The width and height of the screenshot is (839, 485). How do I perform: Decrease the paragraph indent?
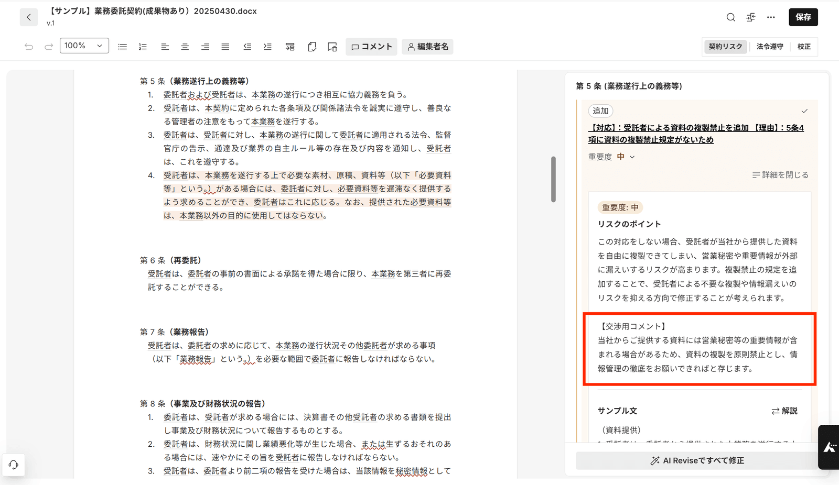click(x=248, y=47)
